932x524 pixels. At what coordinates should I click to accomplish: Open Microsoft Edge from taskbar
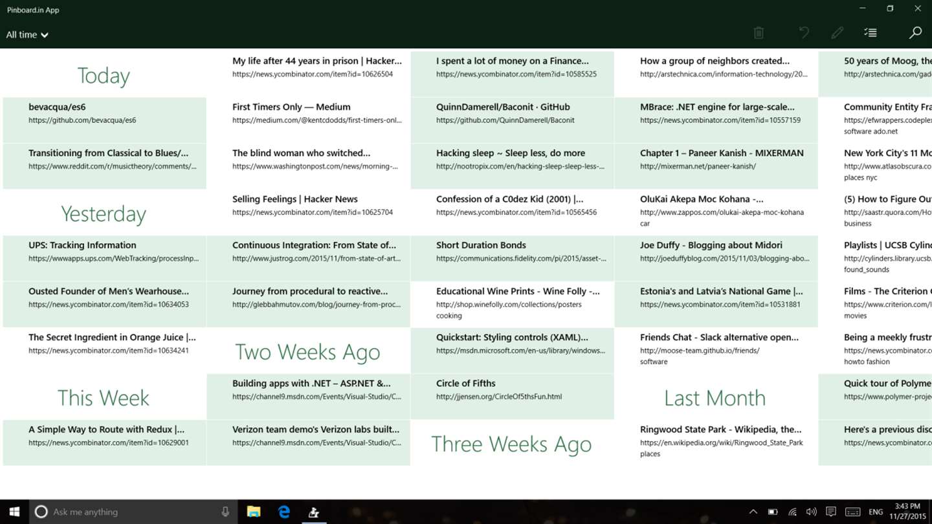(283, 512)
